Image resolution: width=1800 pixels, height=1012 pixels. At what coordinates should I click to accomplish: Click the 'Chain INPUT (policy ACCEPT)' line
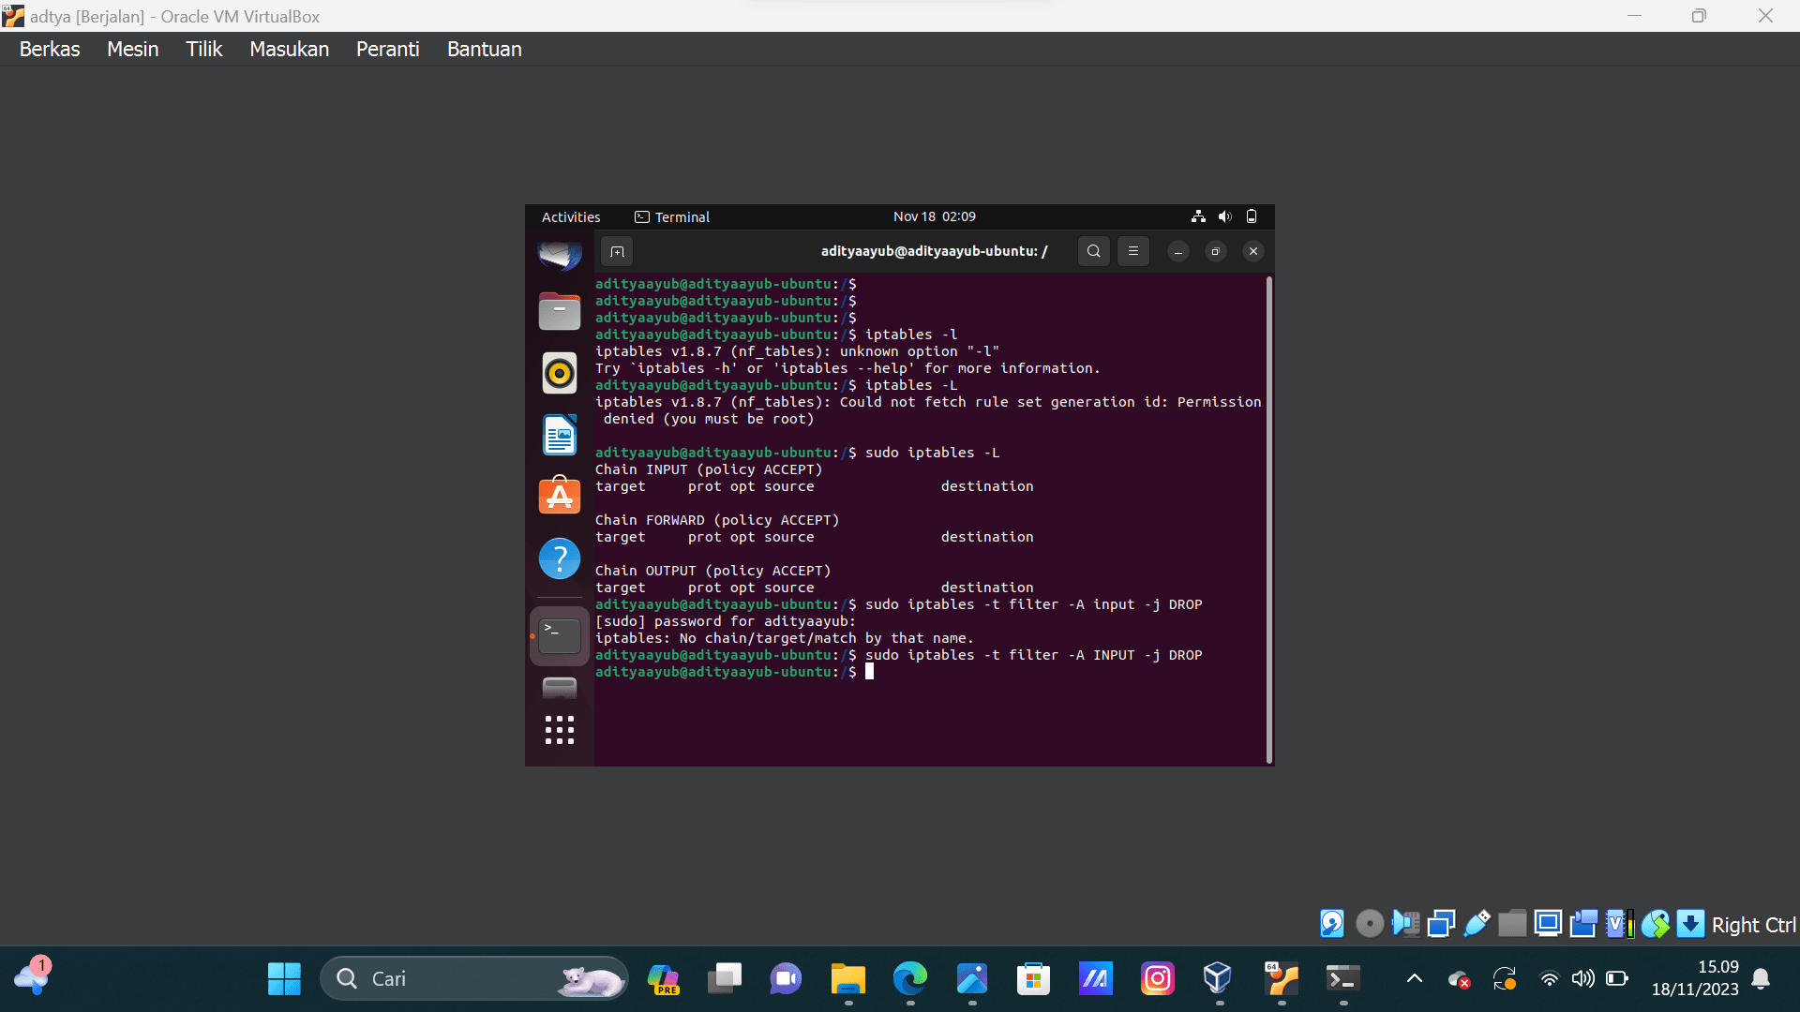pyautogui.click(x=708, y=469)
